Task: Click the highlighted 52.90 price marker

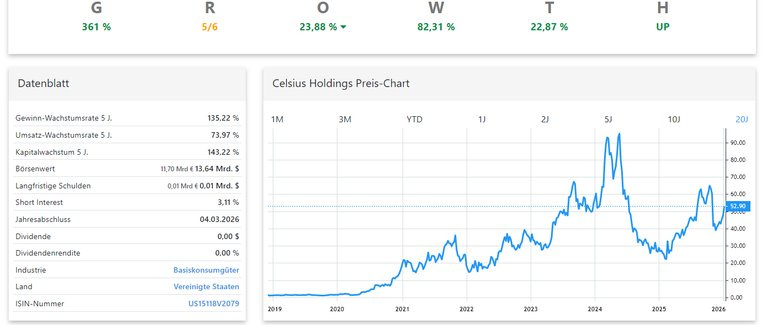Action: (738, 205)
